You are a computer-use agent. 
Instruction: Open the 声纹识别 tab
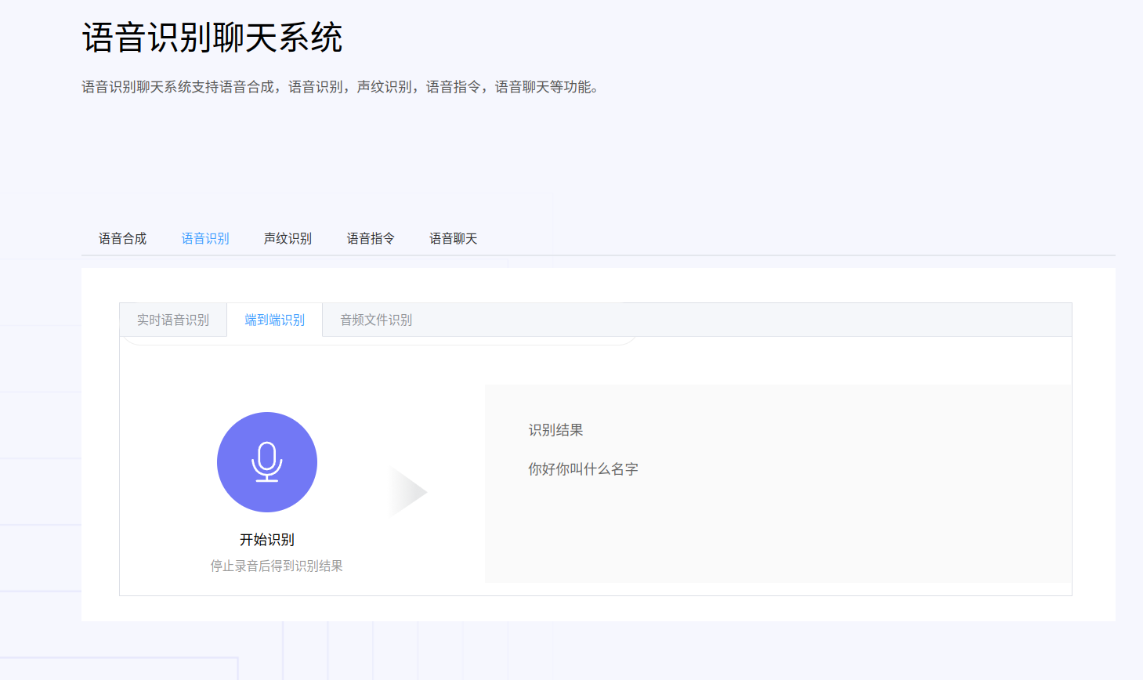[x=288, y=239]
